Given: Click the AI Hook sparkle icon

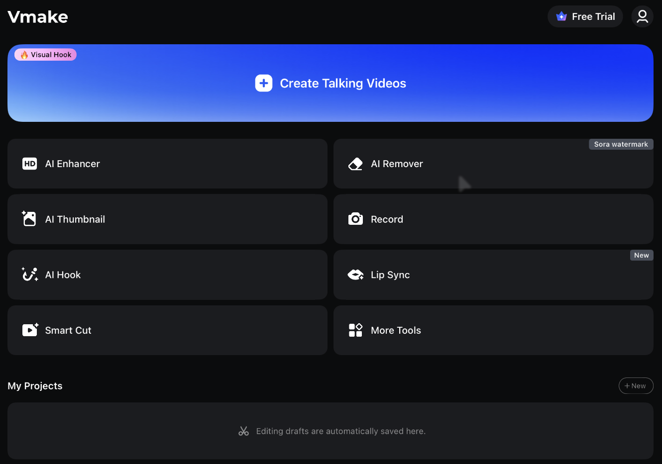Looking at the screenshot, I should (30, 275).
